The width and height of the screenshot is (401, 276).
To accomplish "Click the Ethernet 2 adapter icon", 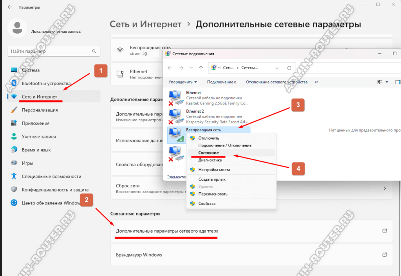I will pos(175,116).
